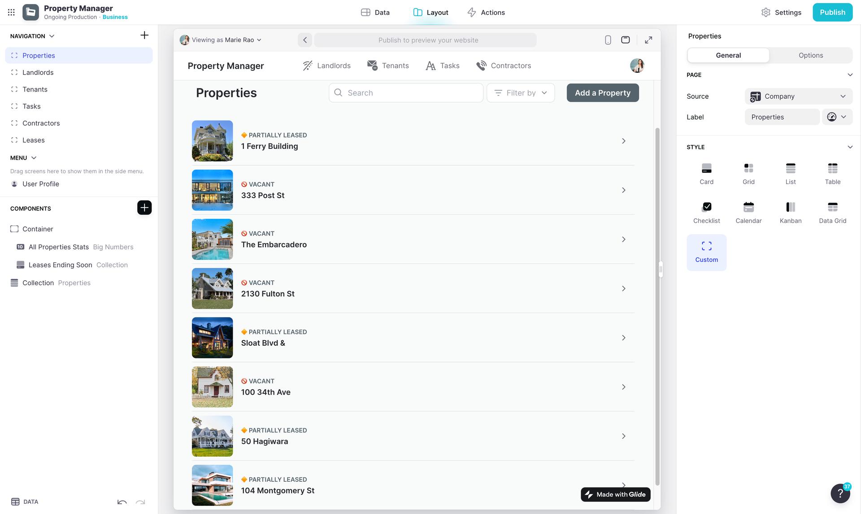This screenshot has width=861, height=514.
Task: Switch to tablet preview mode
Action: (x=625, y=40)
